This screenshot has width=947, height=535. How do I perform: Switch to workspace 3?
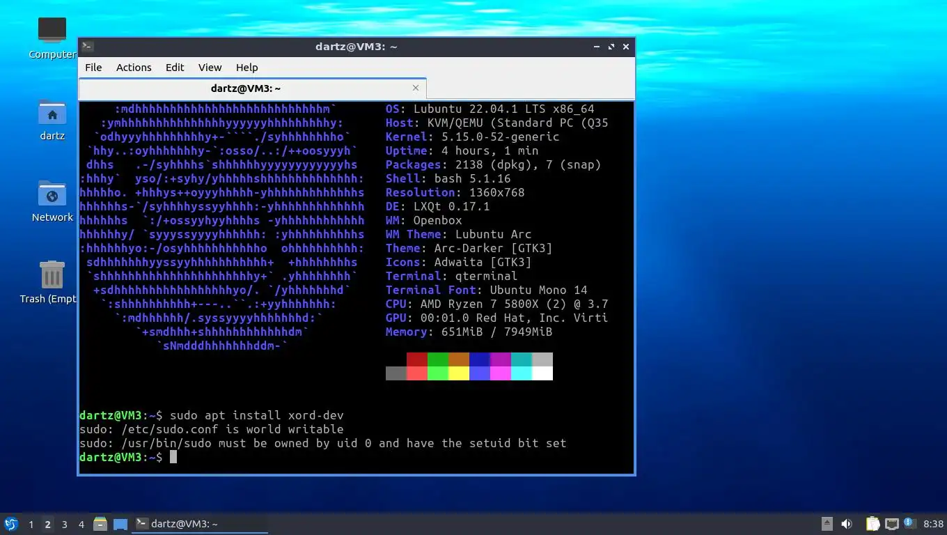tap(64, 524)
